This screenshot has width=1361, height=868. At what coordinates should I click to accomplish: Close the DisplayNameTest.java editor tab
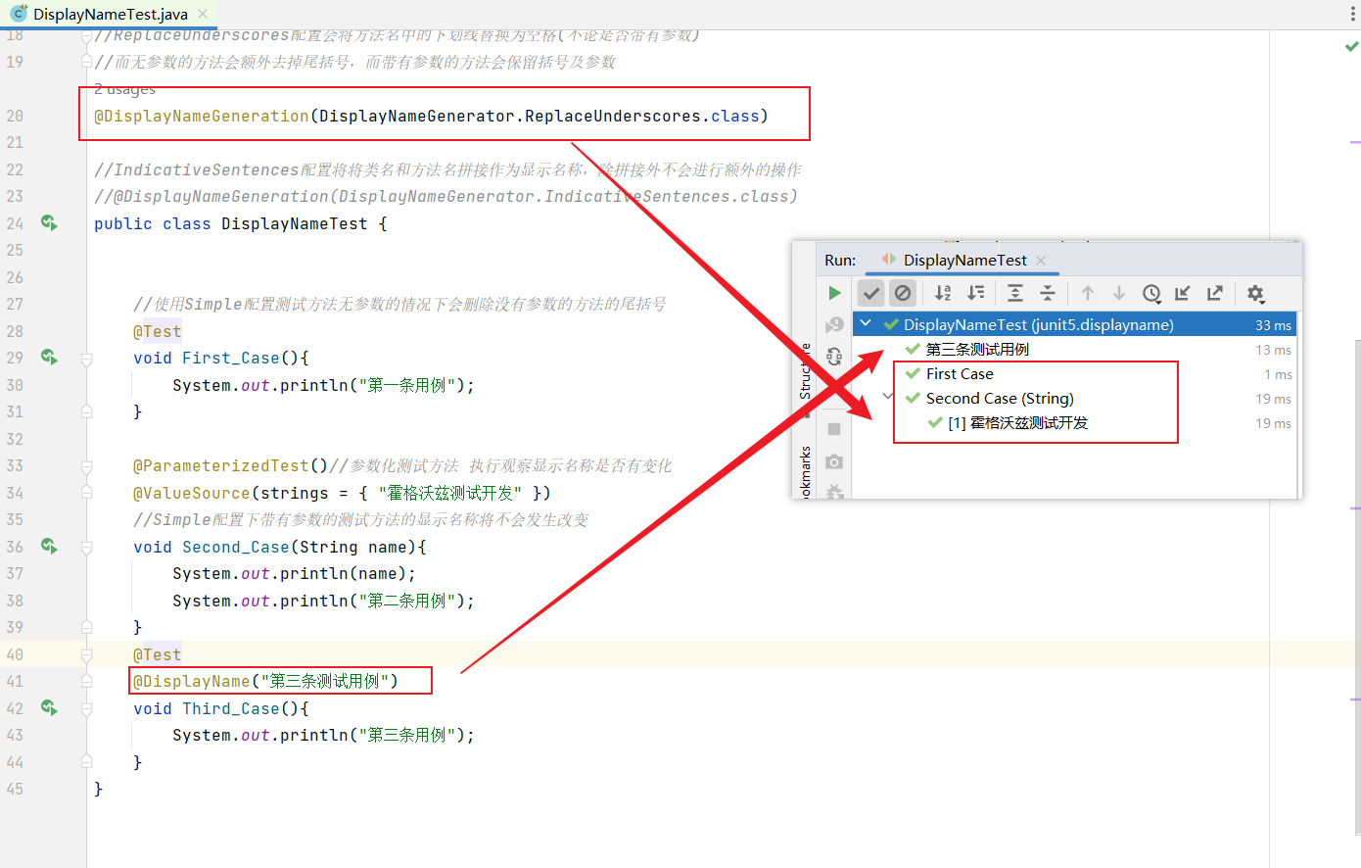click(203, 14)
